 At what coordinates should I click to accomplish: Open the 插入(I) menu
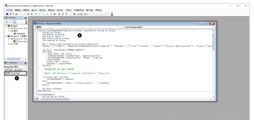click(x=34, y=10)
